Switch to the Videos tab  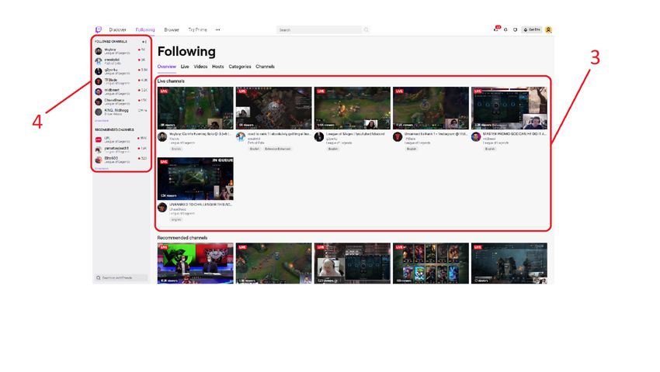tap(200, 67)
